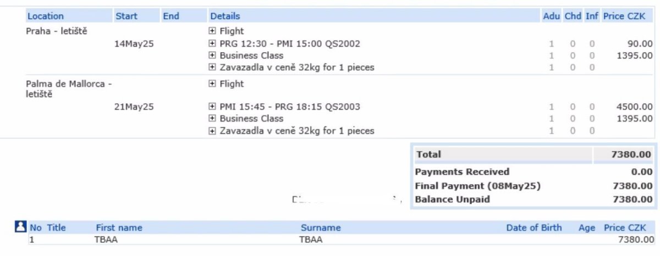Expand the PRG 12:30 - PMI 15:00 QS2002 entry
The width and height of the screenshot is (660, 256).
click(x=212, y=44)
